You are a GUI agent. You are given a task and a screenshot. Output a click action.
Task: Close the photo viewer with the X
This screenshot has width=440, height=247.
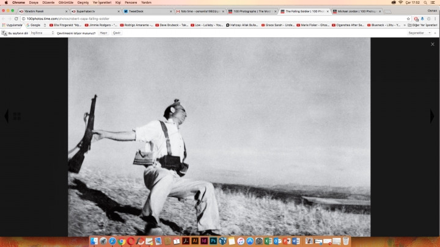tap(433, 45)
